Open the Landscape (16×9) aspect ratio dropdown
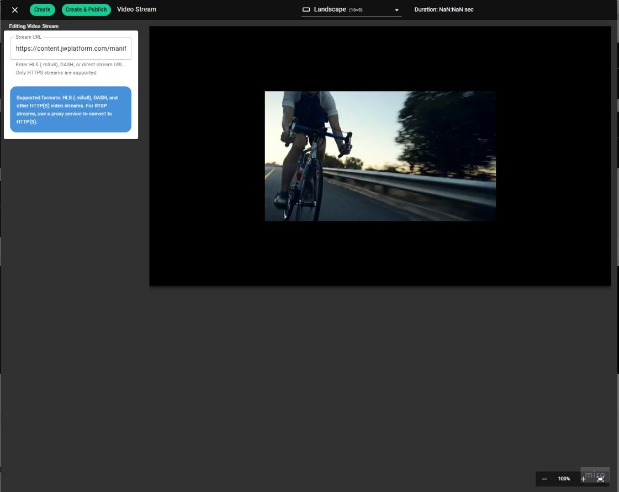The image size is (619, 492). coord(351,9)
